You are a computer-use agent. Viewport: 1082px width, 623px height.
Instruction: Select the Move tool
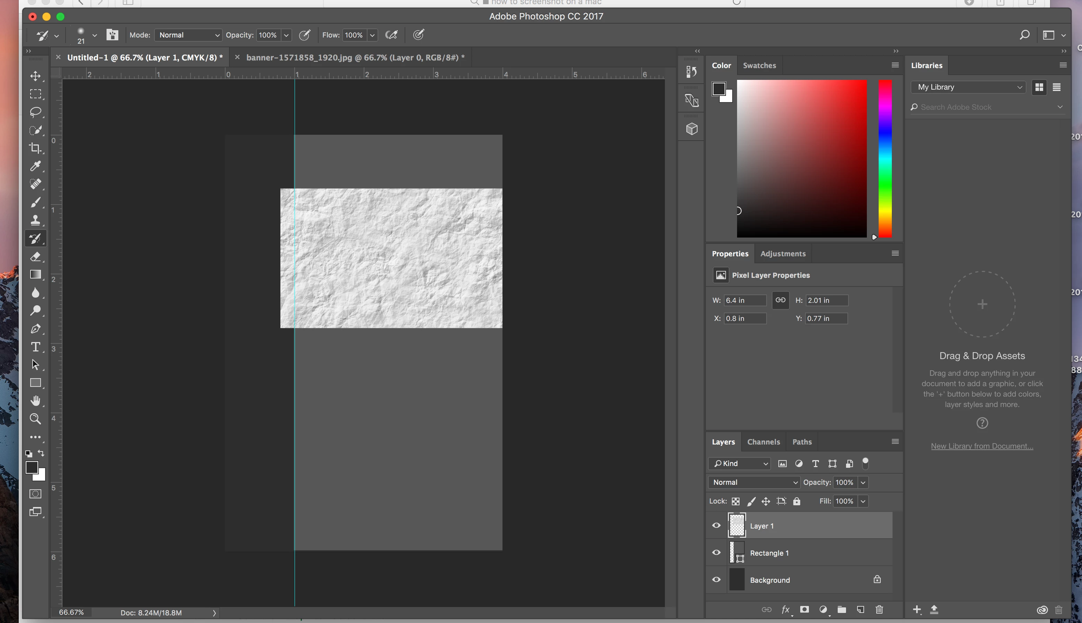35,76
